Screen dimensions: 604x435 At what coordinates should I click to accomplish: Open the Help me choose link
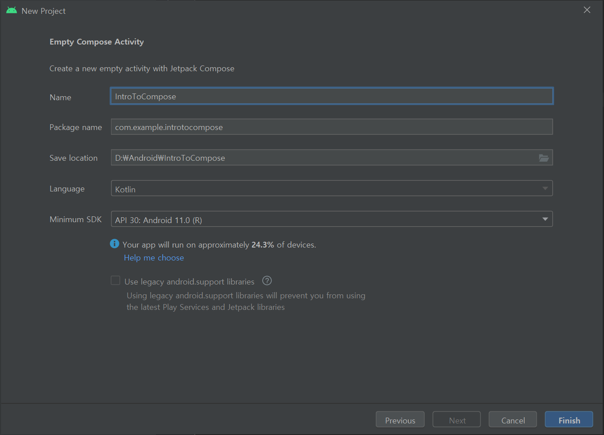154,258
